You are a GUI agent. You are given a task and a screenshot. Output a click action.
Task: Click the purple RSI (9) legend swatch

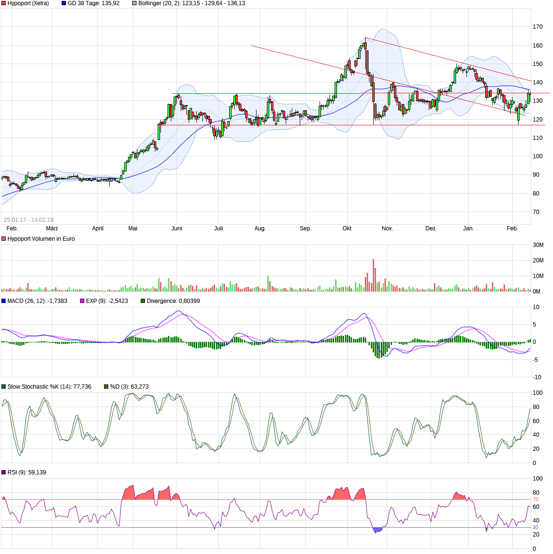4,473
